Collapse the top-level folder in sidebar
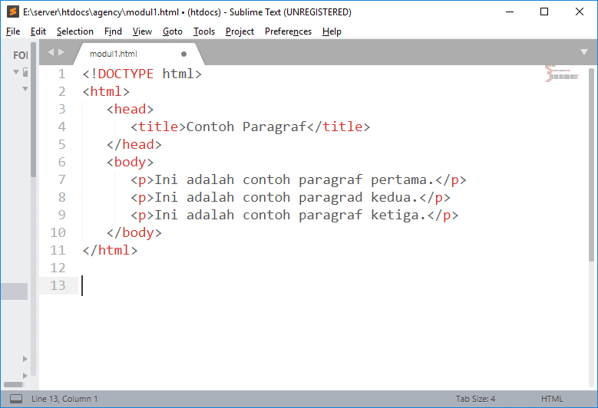This screenshot has width=598, height=408. click(16, 71)
